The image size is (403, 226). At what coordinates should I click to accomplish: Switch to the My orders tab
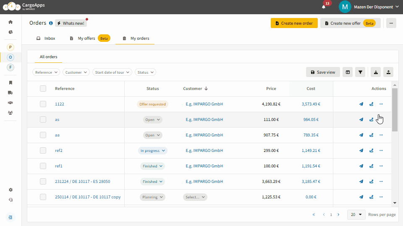pyautogui.click(x=136, y=39)
